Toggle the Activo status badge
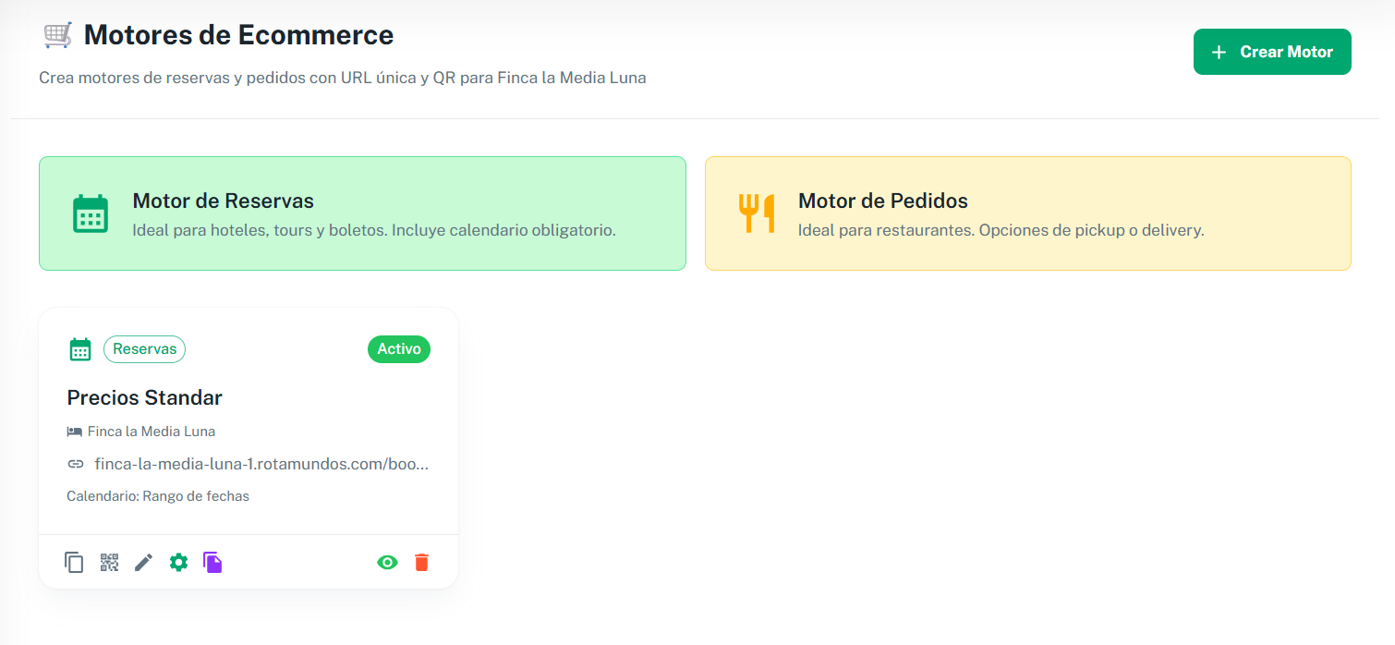 click(x=398, y=349)
